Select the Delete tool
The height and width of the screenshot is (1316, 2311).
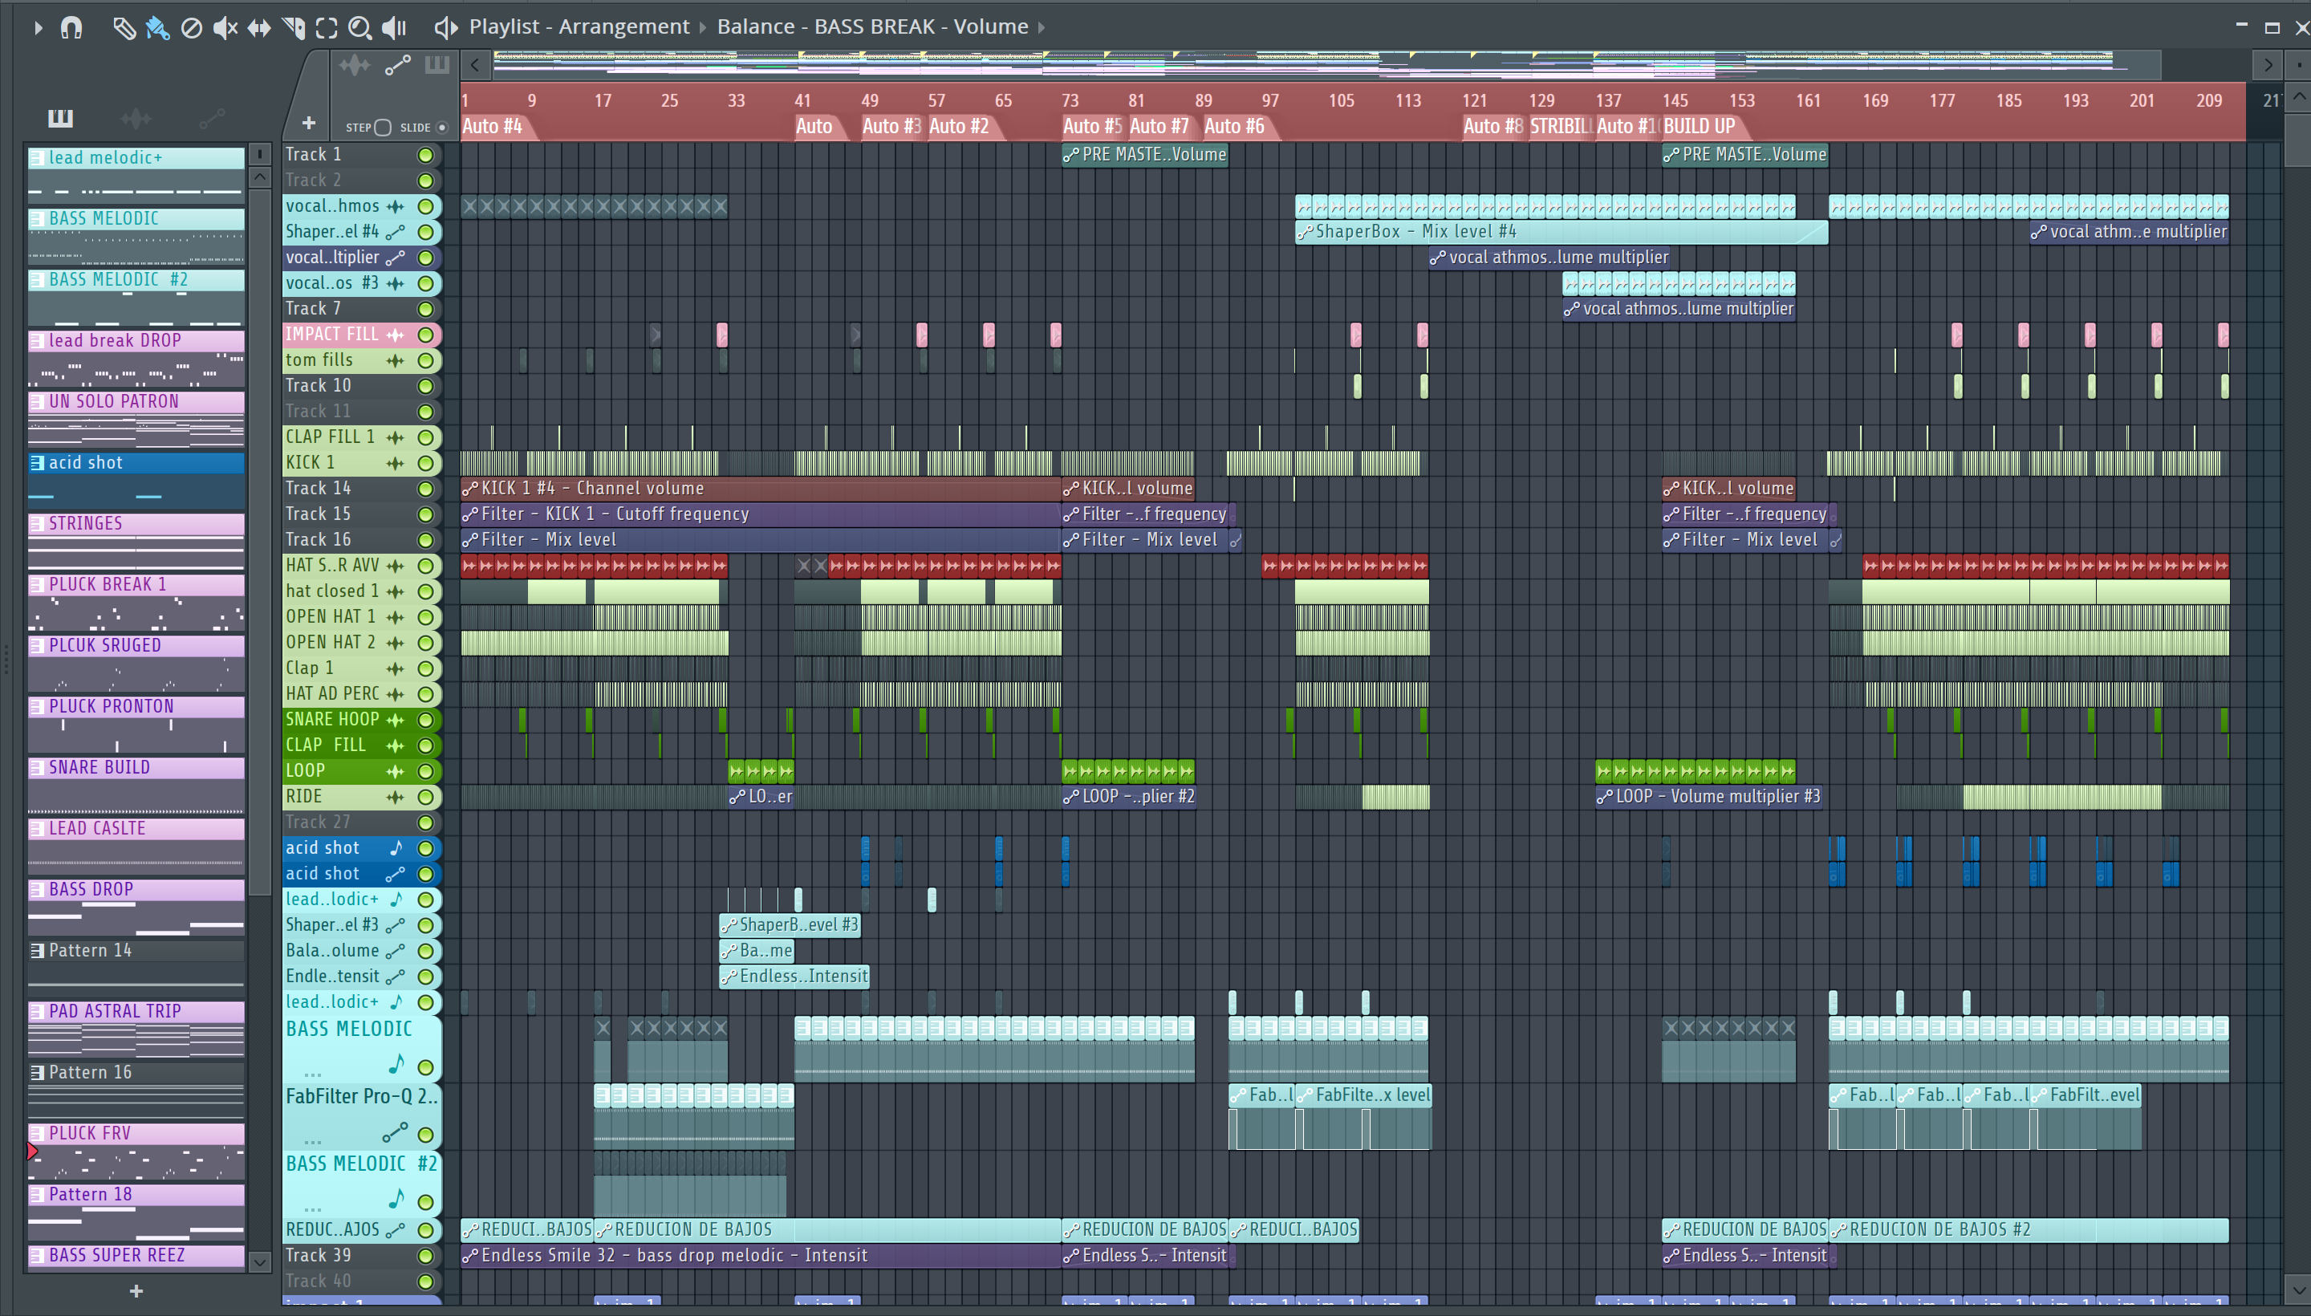click(191, 28)
